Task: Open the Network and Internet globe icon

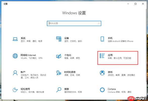Action: (x=15, y=56)
